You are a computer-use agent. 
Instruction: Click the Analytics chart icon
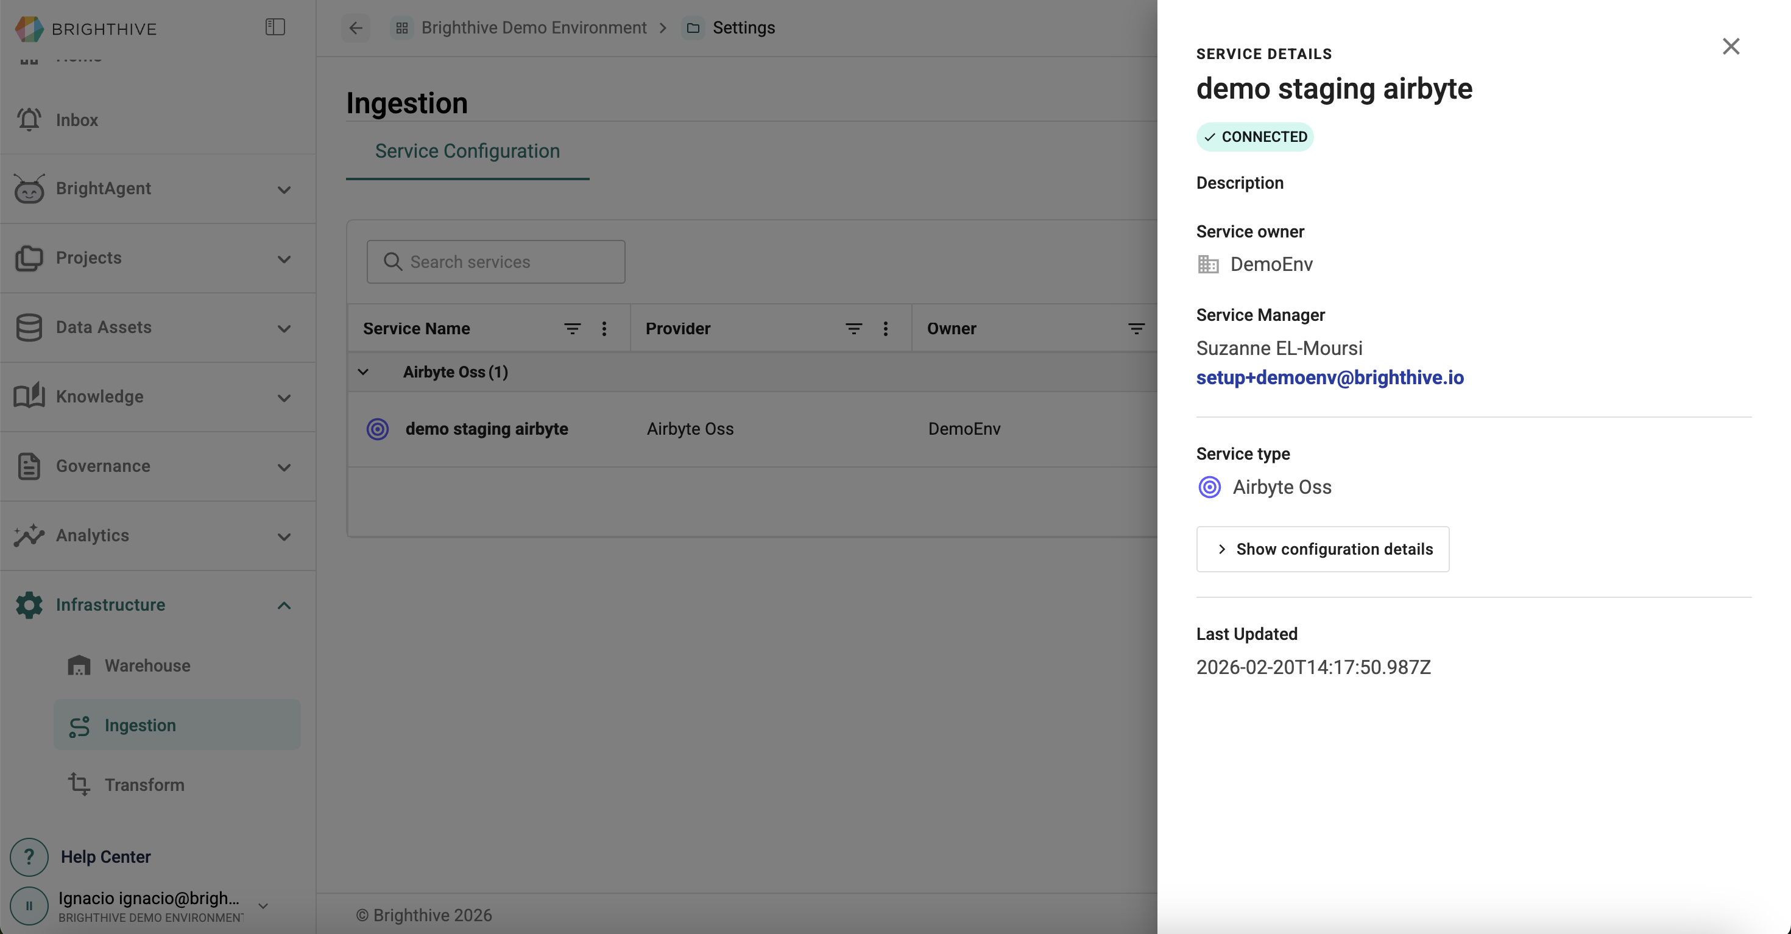point(29,535)
